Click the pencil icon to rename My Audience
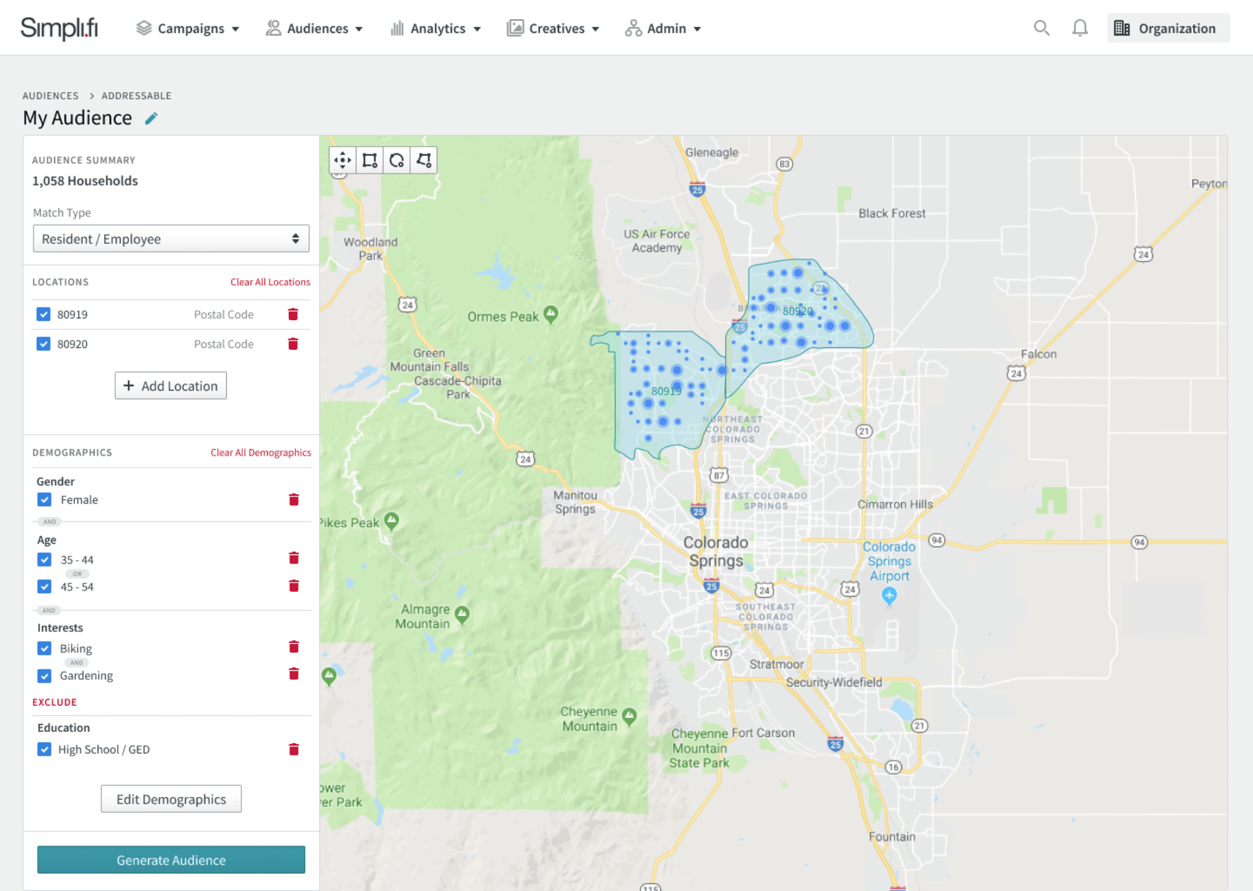The image size is (1253, 891). coord(151,118)
